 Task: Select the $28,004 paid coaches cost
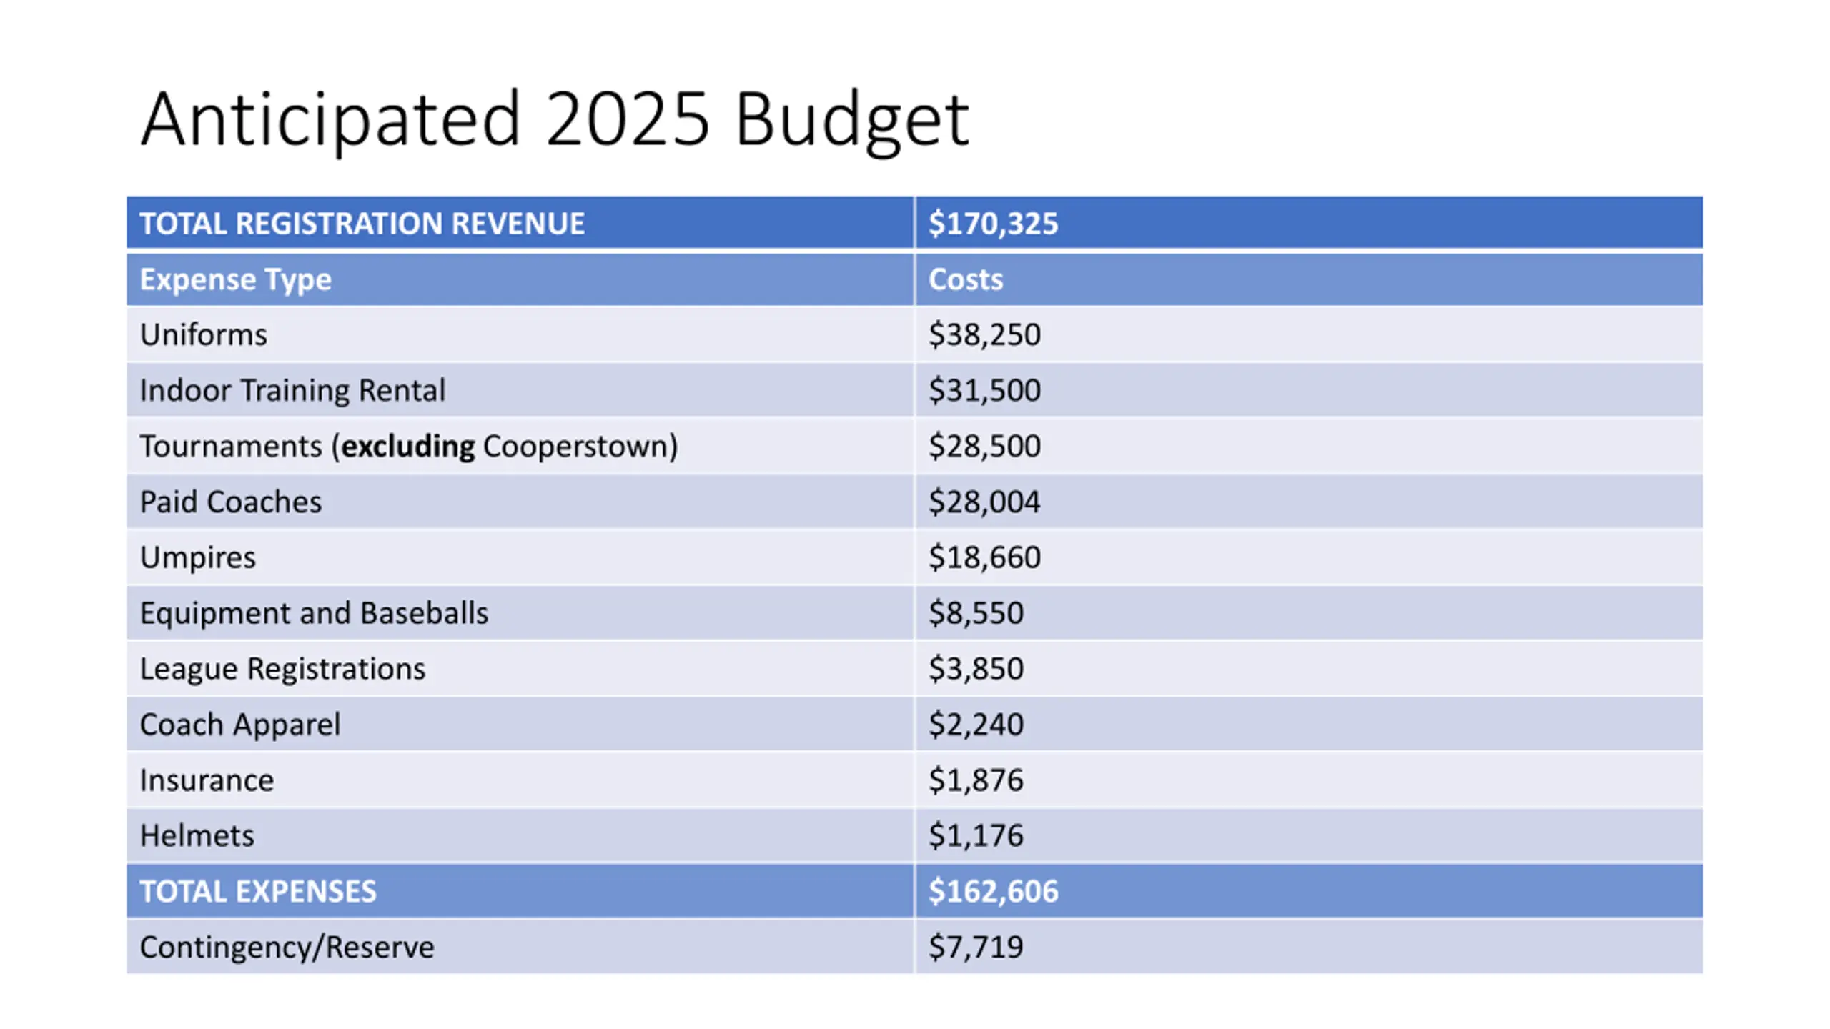click(x=984, y=502)
